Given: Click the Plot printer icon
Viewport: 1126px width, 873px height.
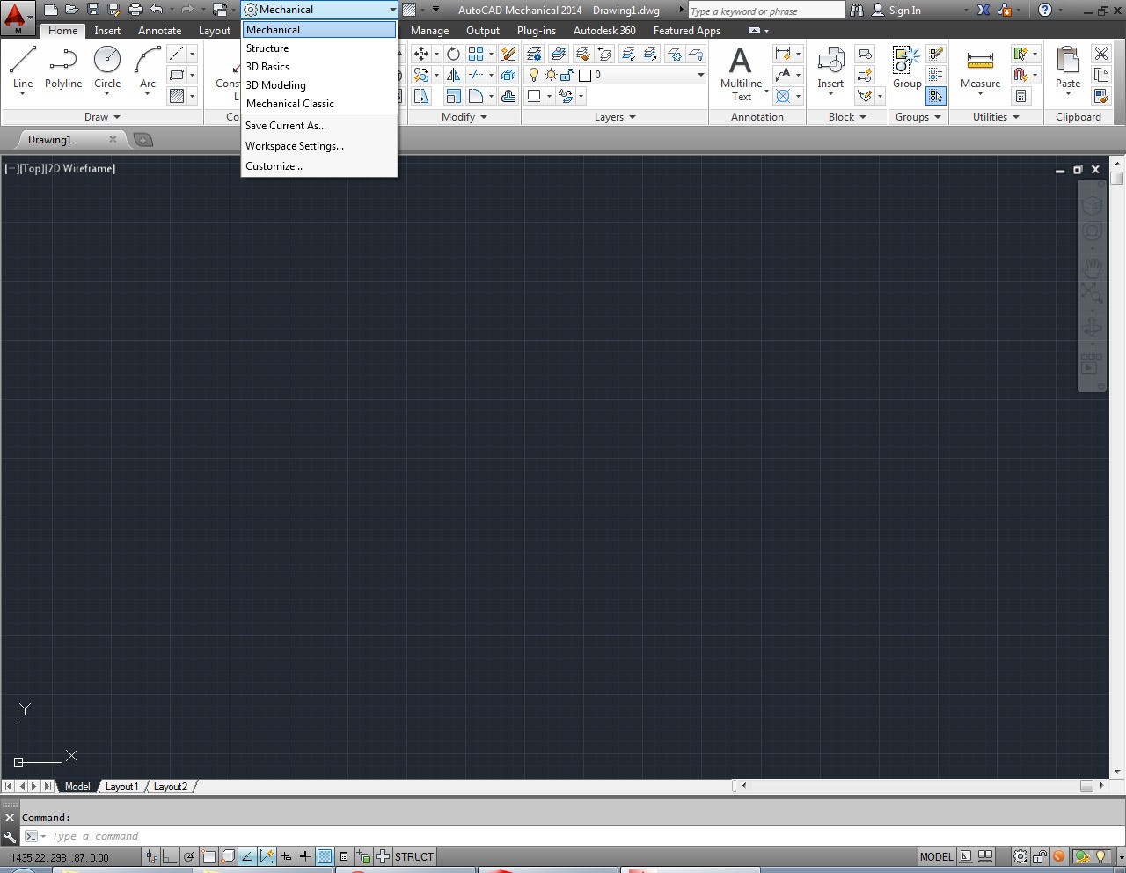Looking at the screenshot, I should click(135, 10).
